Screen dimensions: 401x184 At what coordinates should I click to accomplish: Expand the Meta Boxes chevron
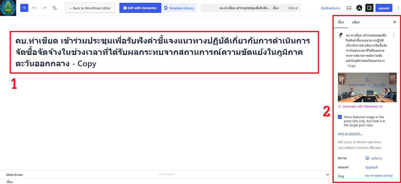328,175
